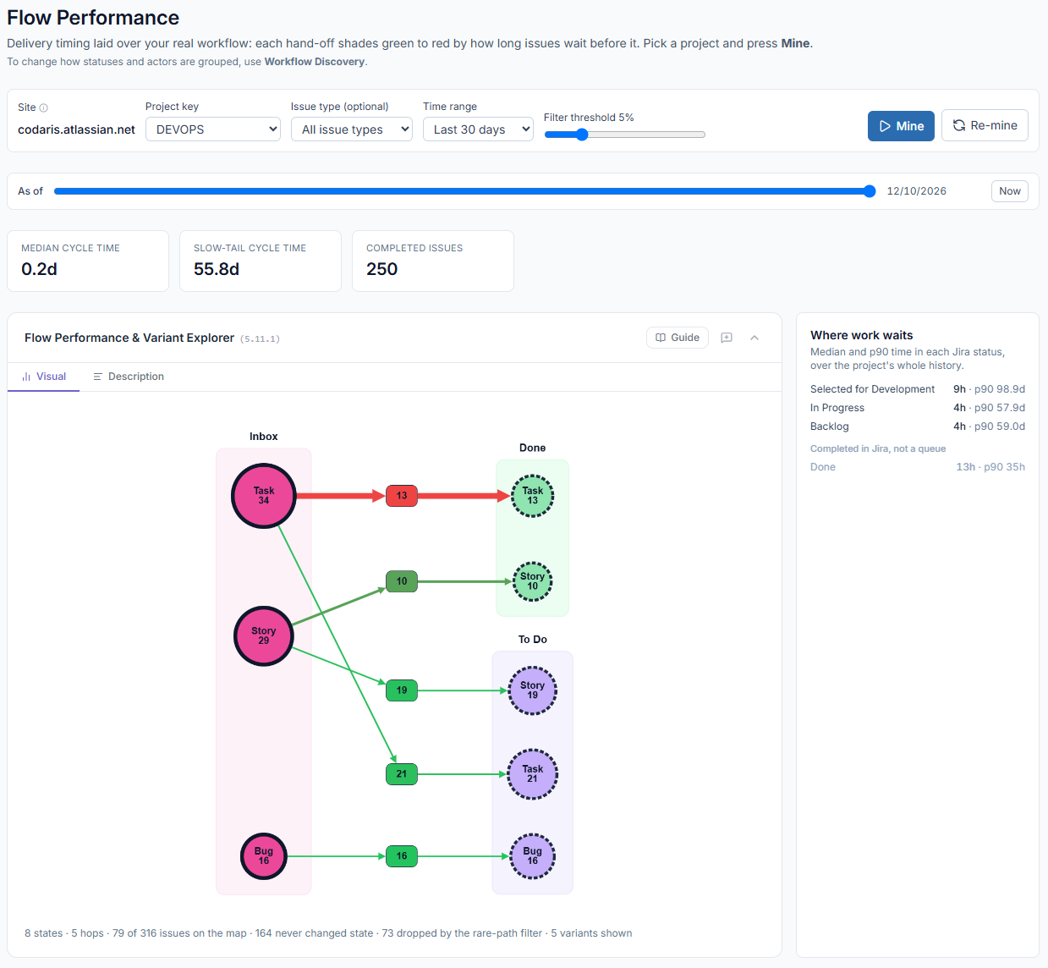Click the In Progress wait time row
1048x968 pixels.
[918, 408]
